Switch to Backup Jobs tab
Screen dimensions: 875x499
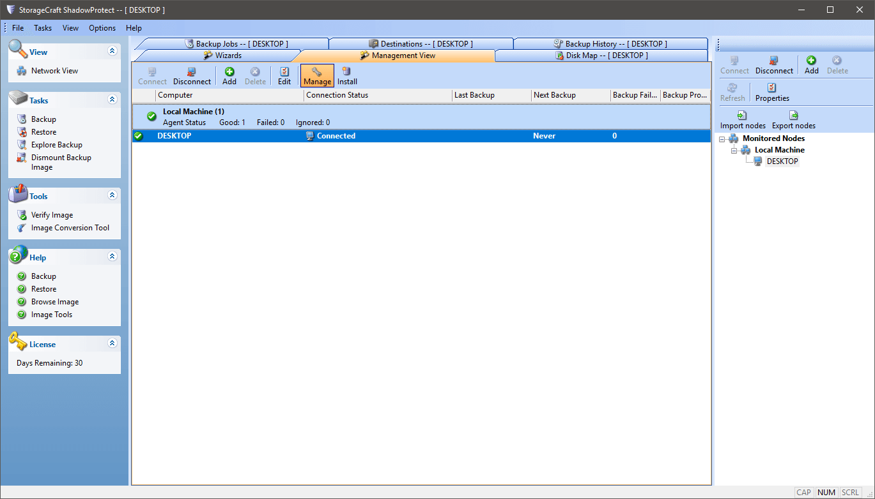236,44
